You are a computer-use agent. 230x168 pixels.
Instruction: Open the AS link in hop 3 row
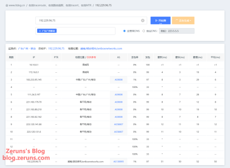[119, 80]
